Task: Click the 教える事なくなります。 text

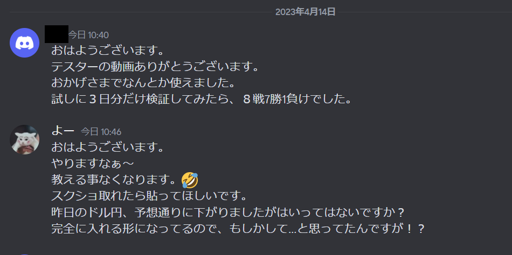Action: click(x=116, y=180)
